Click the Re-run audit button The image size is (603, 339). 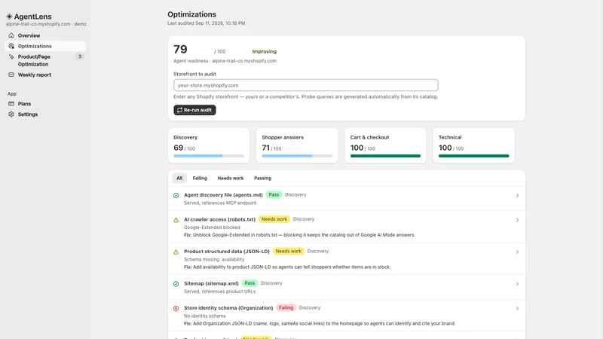coord(194,110)
